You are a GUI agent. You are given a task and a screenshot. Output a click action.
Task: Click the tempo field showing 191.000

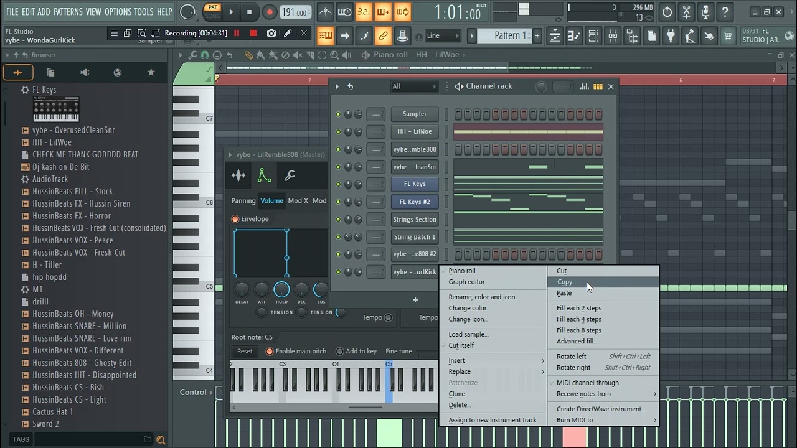coord(295,12)
